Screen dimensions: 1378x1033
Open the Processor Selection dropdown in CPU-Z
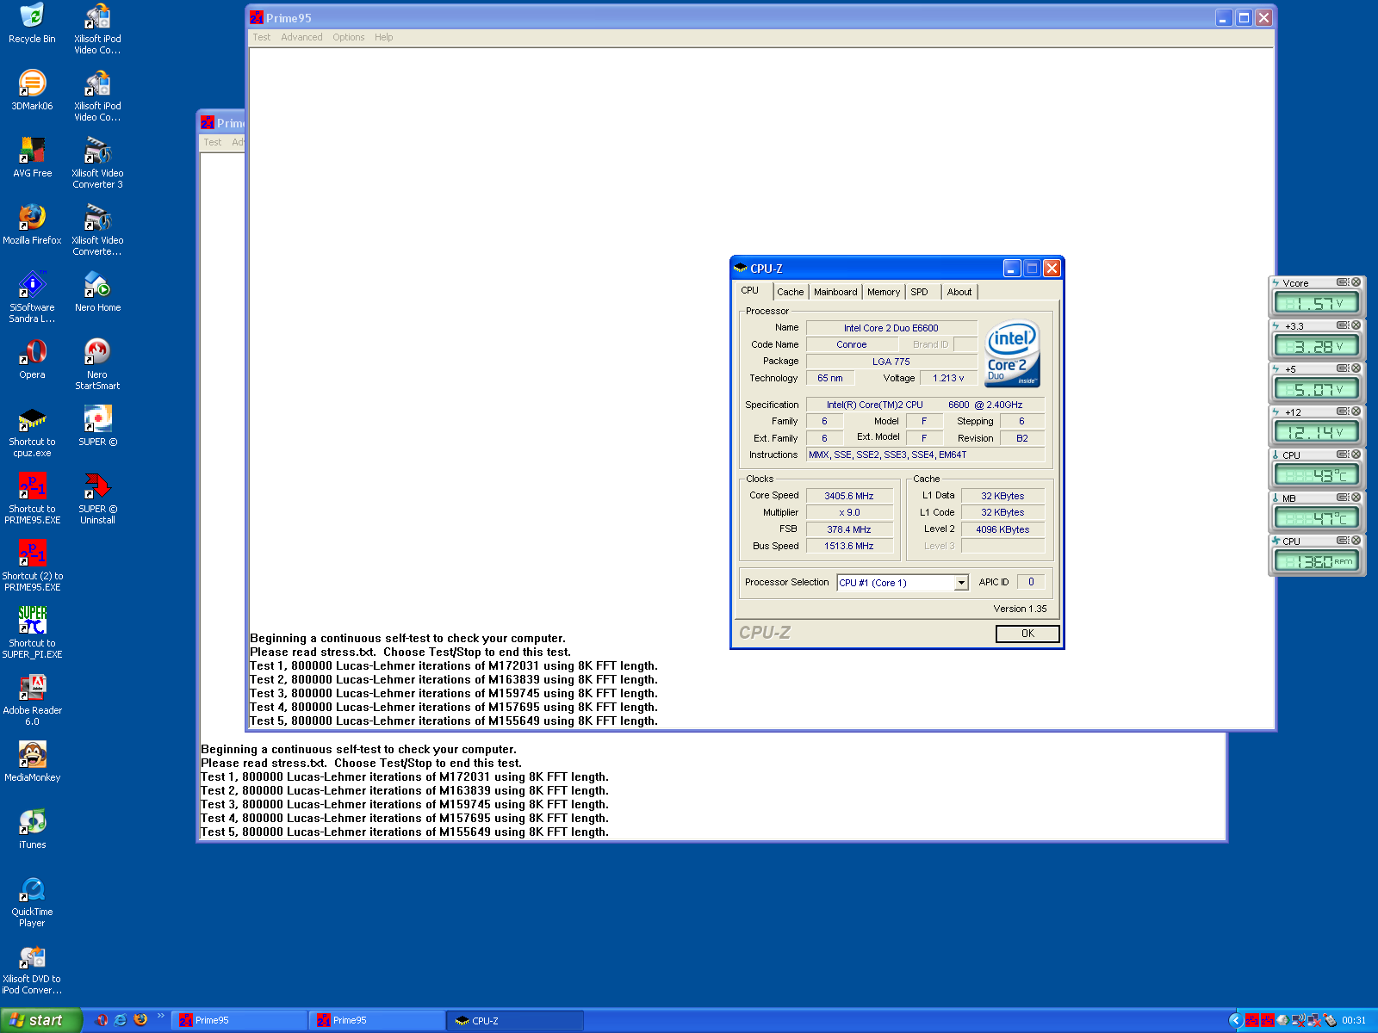[x=961, y=583]
